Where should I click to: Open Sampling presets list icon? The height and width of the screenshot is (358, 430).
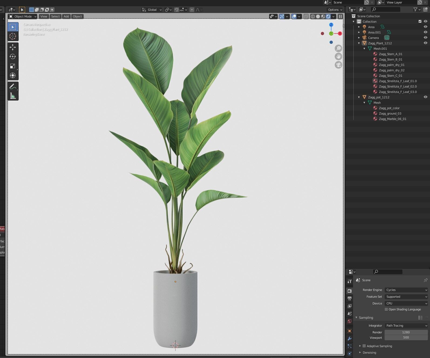point(420,318)
